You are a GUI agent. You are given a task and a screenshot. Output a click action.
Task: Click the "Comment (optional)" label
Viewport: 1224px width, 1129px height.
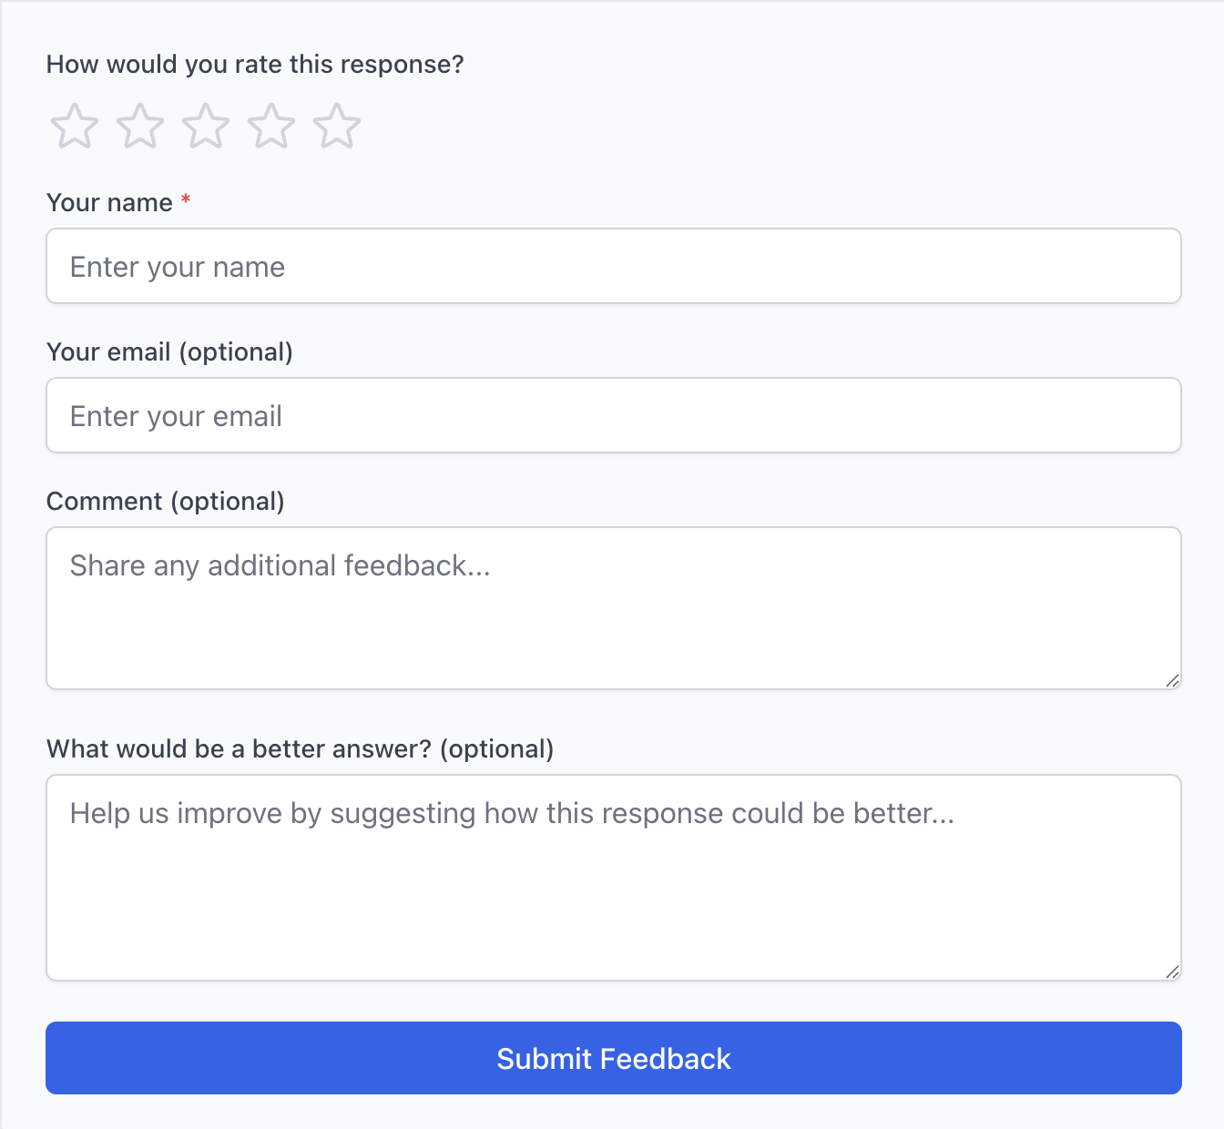point(165,501)
